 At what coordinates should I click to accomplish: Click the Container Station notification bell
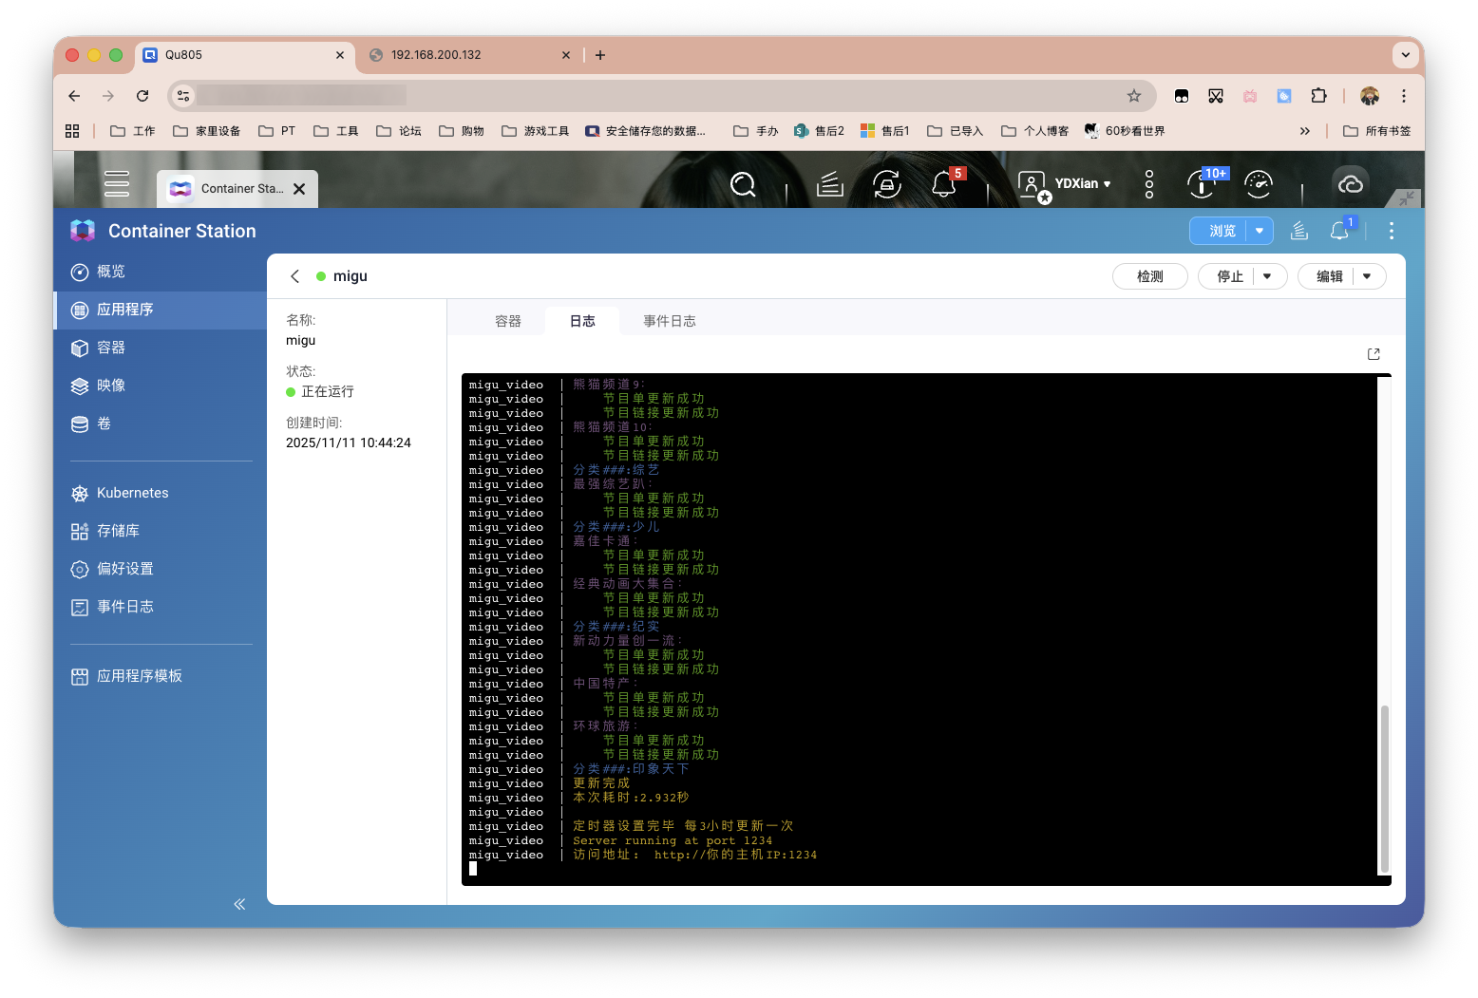point(1339,231)
